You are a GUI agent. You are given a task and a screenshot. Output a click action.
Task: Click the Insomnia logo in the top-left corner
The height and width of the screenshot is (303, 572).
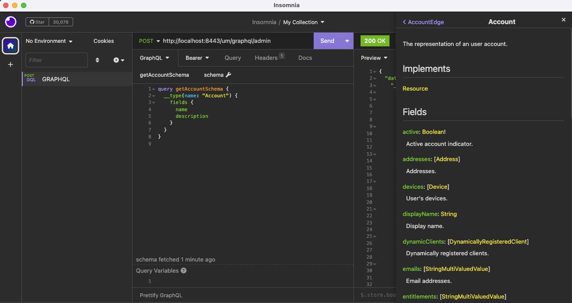10,21
